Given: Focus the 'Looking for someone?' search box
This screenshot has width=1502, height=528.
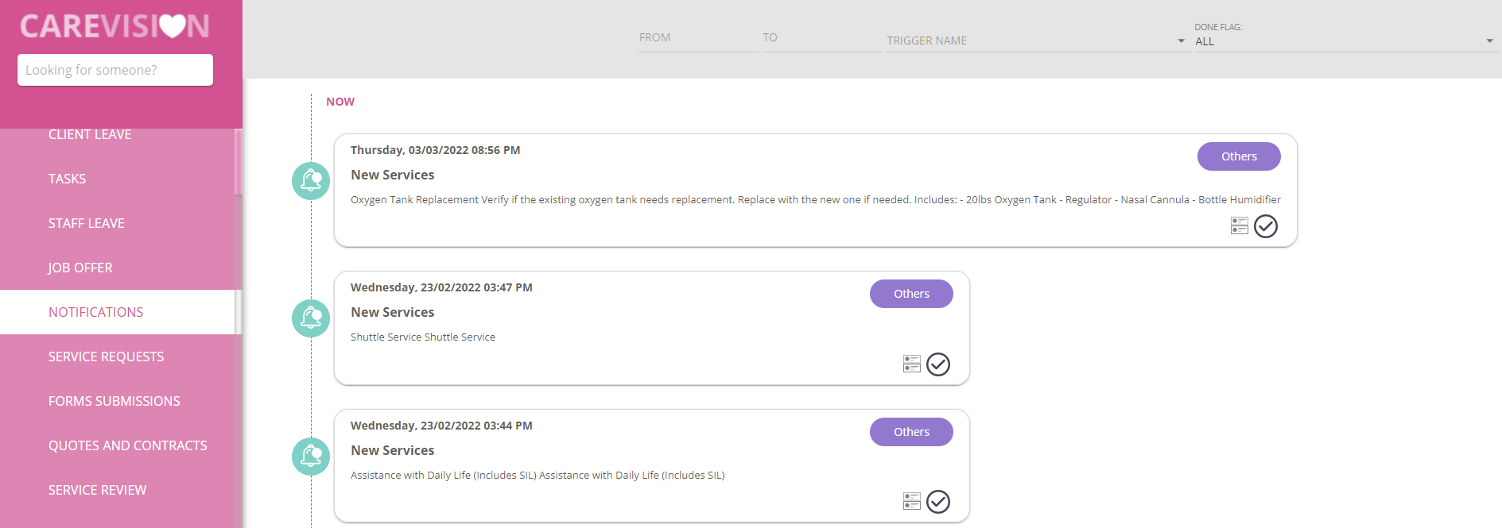Looking at the screenshot, I should [x=115, y=70].
